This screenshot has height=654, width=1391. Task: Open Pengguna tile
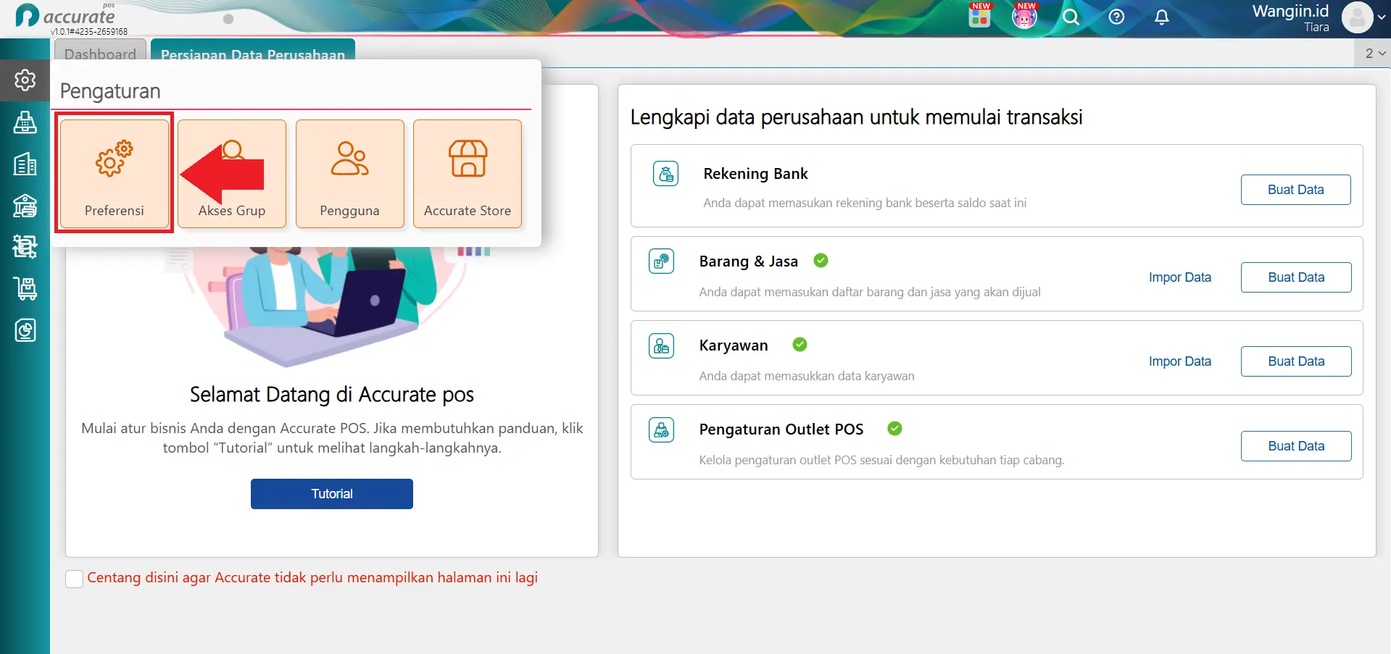point(350,174)
